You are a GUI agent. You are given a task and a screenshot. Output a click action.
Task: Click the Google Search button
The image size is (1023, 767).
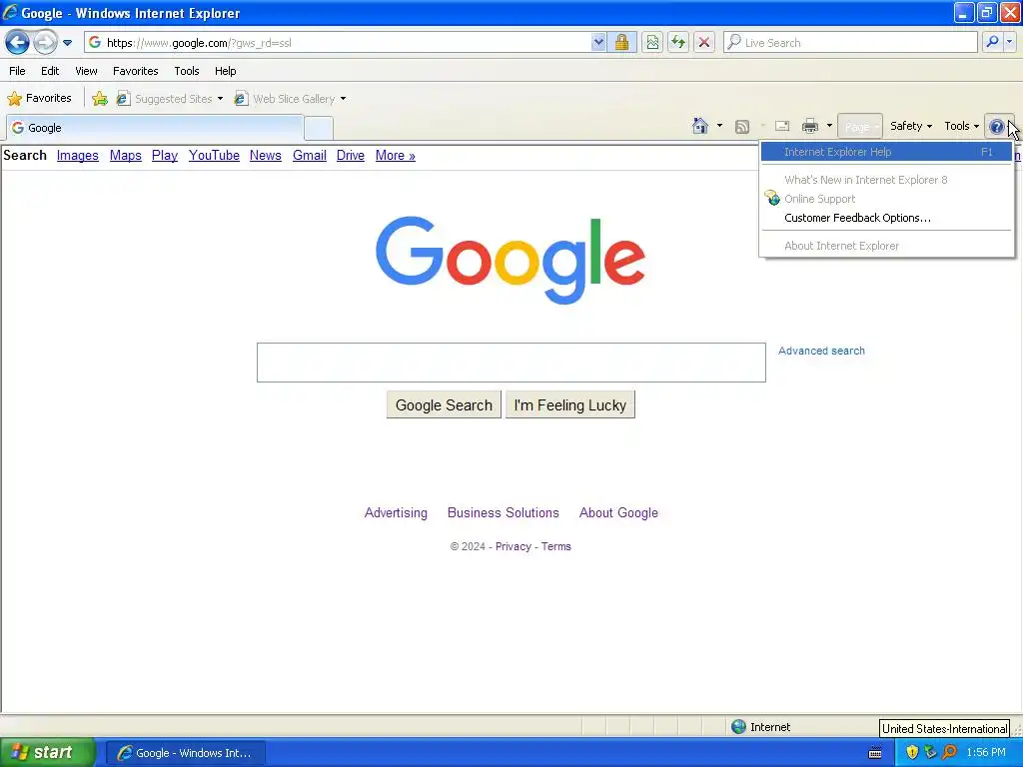[x=444, y=405]
